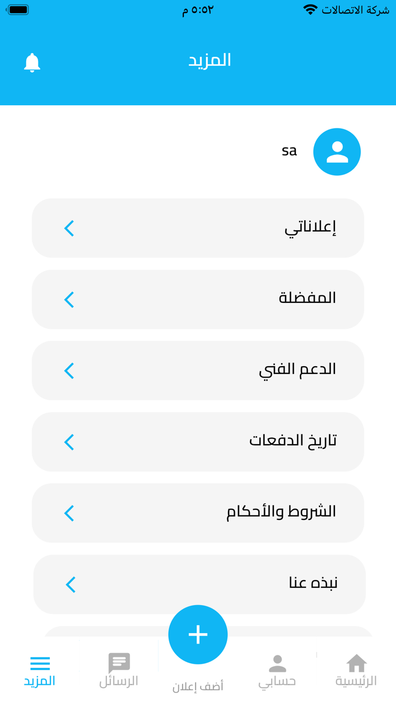Tap the blue plus button to add an ad

point(197,634)
